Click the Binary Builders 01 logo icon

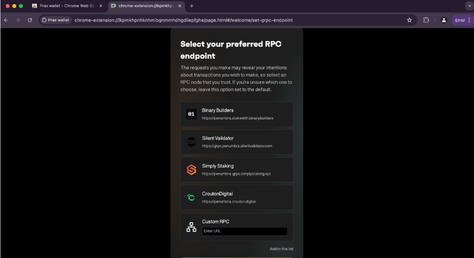click(x=191, y=114)
